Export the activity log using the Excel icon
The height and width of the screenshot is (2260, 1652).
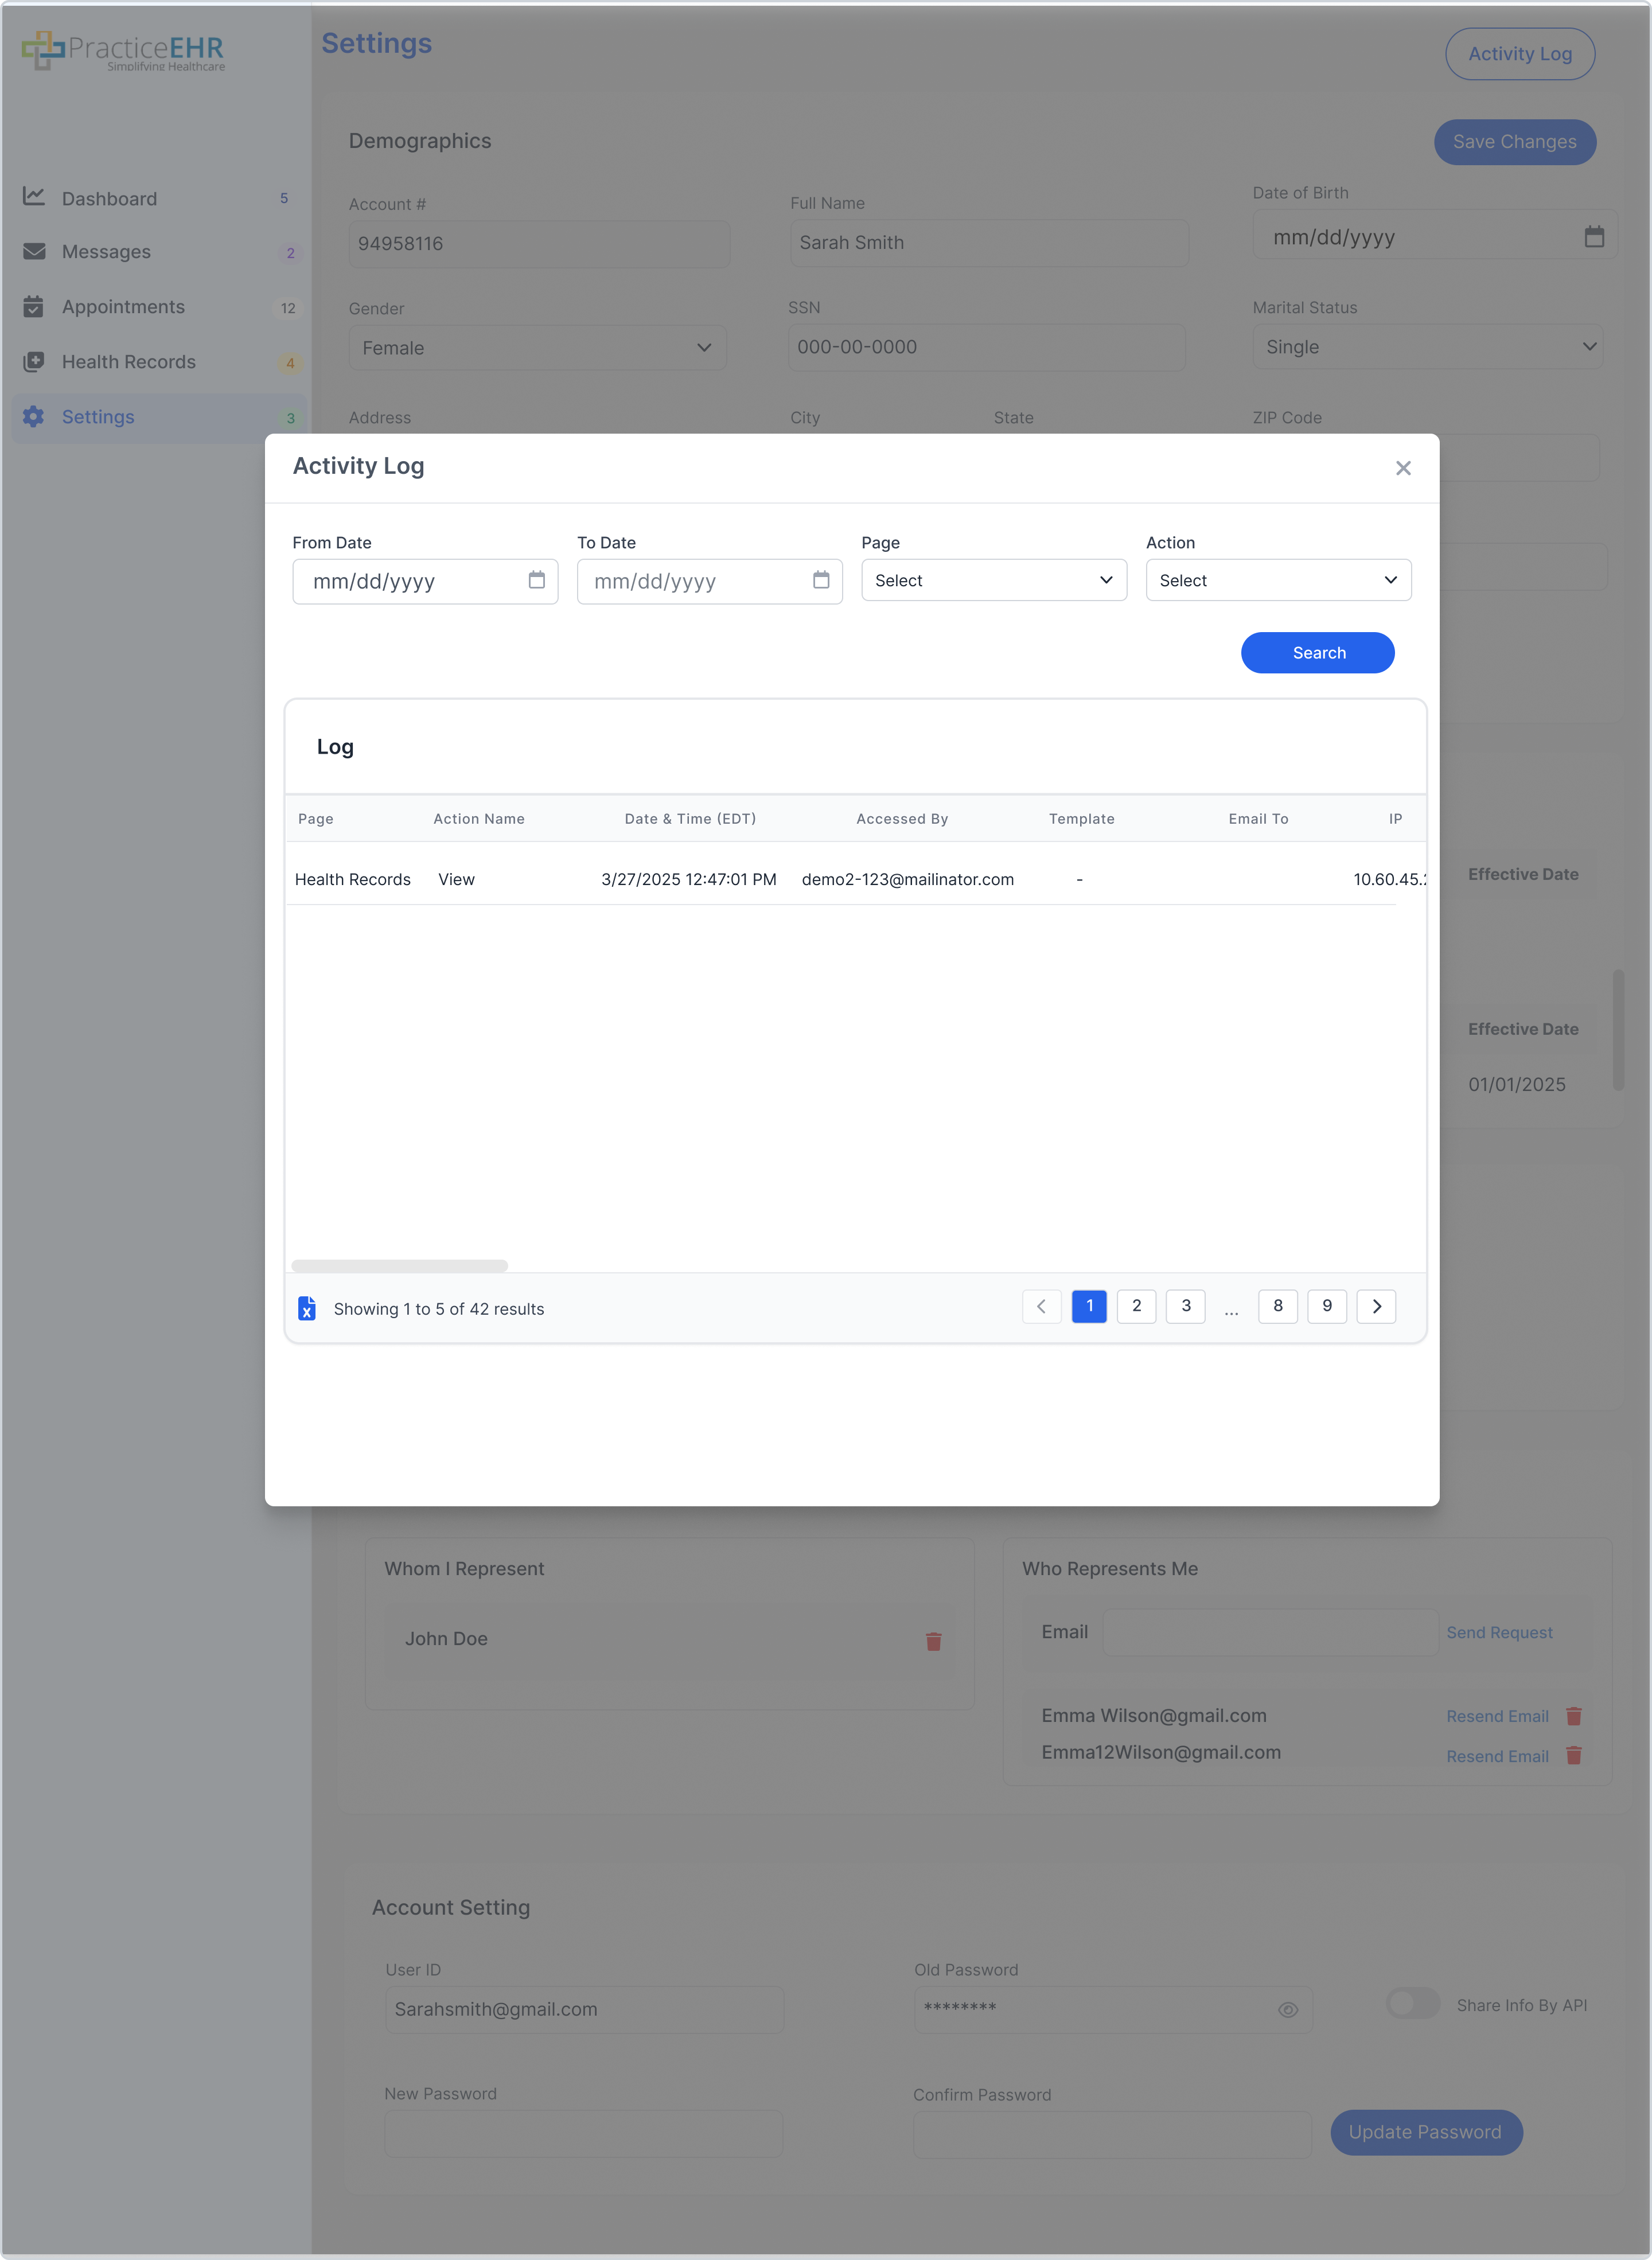click(x=307, y=1307)
